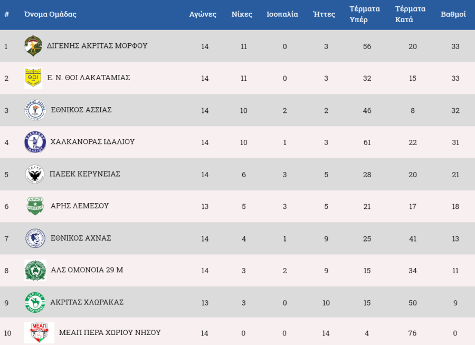Click goals-for value 56 for ΔΙΓΕΝΗΣ ΑΚΡΙΤΑΣ
This screenshot has height=345, width=475.
(367, 46)
